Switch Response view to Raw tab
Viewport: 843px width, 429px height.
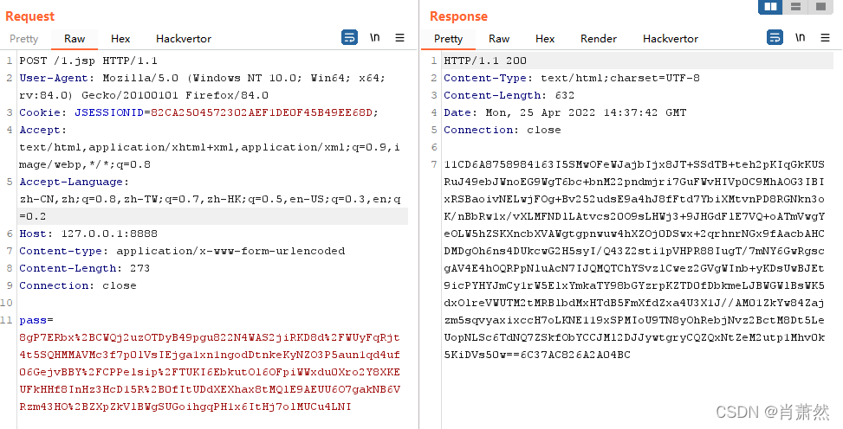499,39
